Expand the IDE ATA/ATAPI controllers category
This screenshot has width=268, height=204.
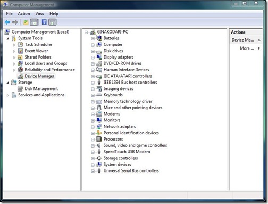(93, 77)
